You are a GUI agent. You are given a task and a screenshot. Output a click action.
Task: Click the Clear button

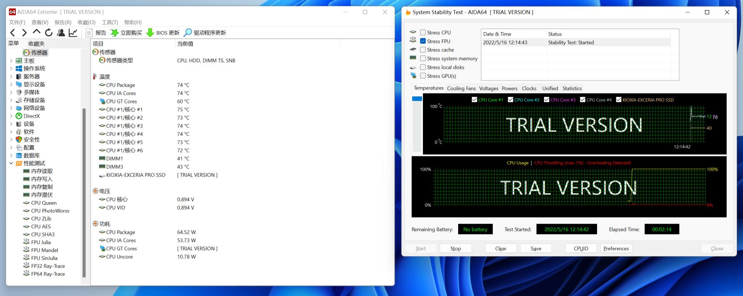[x=501, y=248]
